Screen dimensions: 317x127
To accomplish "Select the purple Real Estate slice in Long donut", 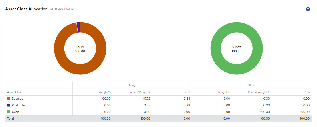I will tap(78, 27).
